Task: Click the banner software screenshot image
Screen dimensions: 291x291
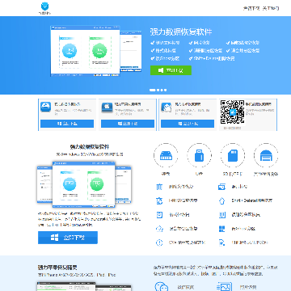Action: click(x=96, y=50)
